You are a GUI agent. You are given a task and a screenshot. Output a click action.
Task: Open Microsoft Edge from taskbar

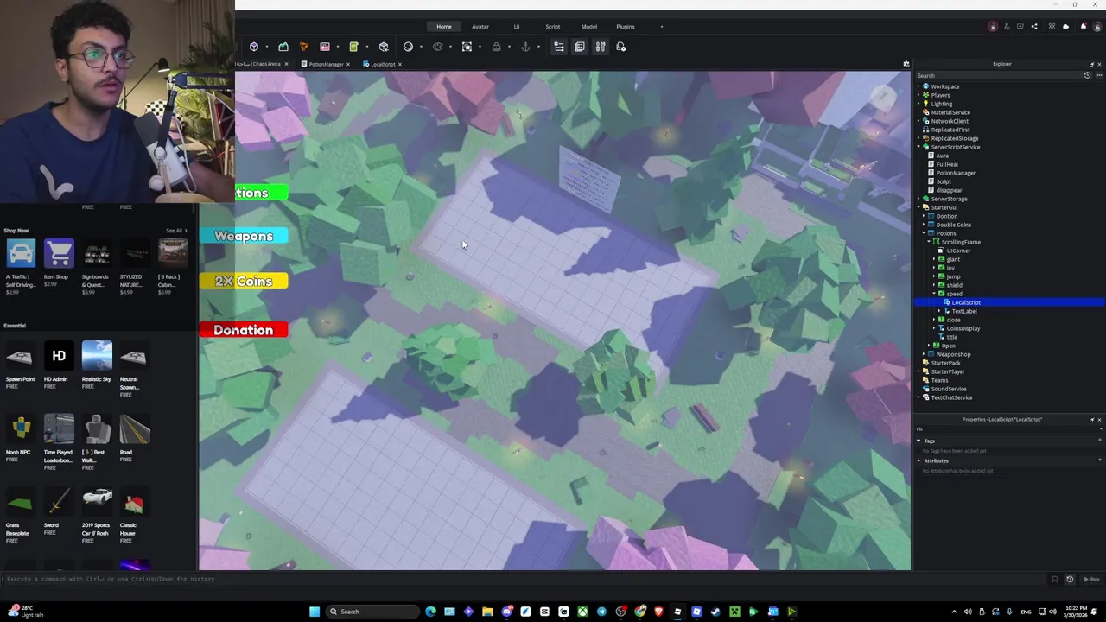point(430,612)
